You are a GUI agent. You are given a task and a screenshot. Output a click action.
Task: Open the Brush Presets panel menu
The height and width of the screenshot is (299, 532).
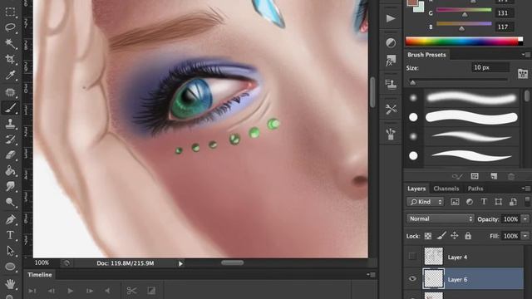click(525, 55)
